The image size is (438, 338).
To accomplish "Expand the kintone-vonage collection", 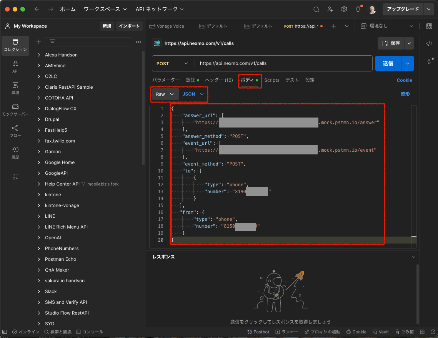I will click(39, 205).
